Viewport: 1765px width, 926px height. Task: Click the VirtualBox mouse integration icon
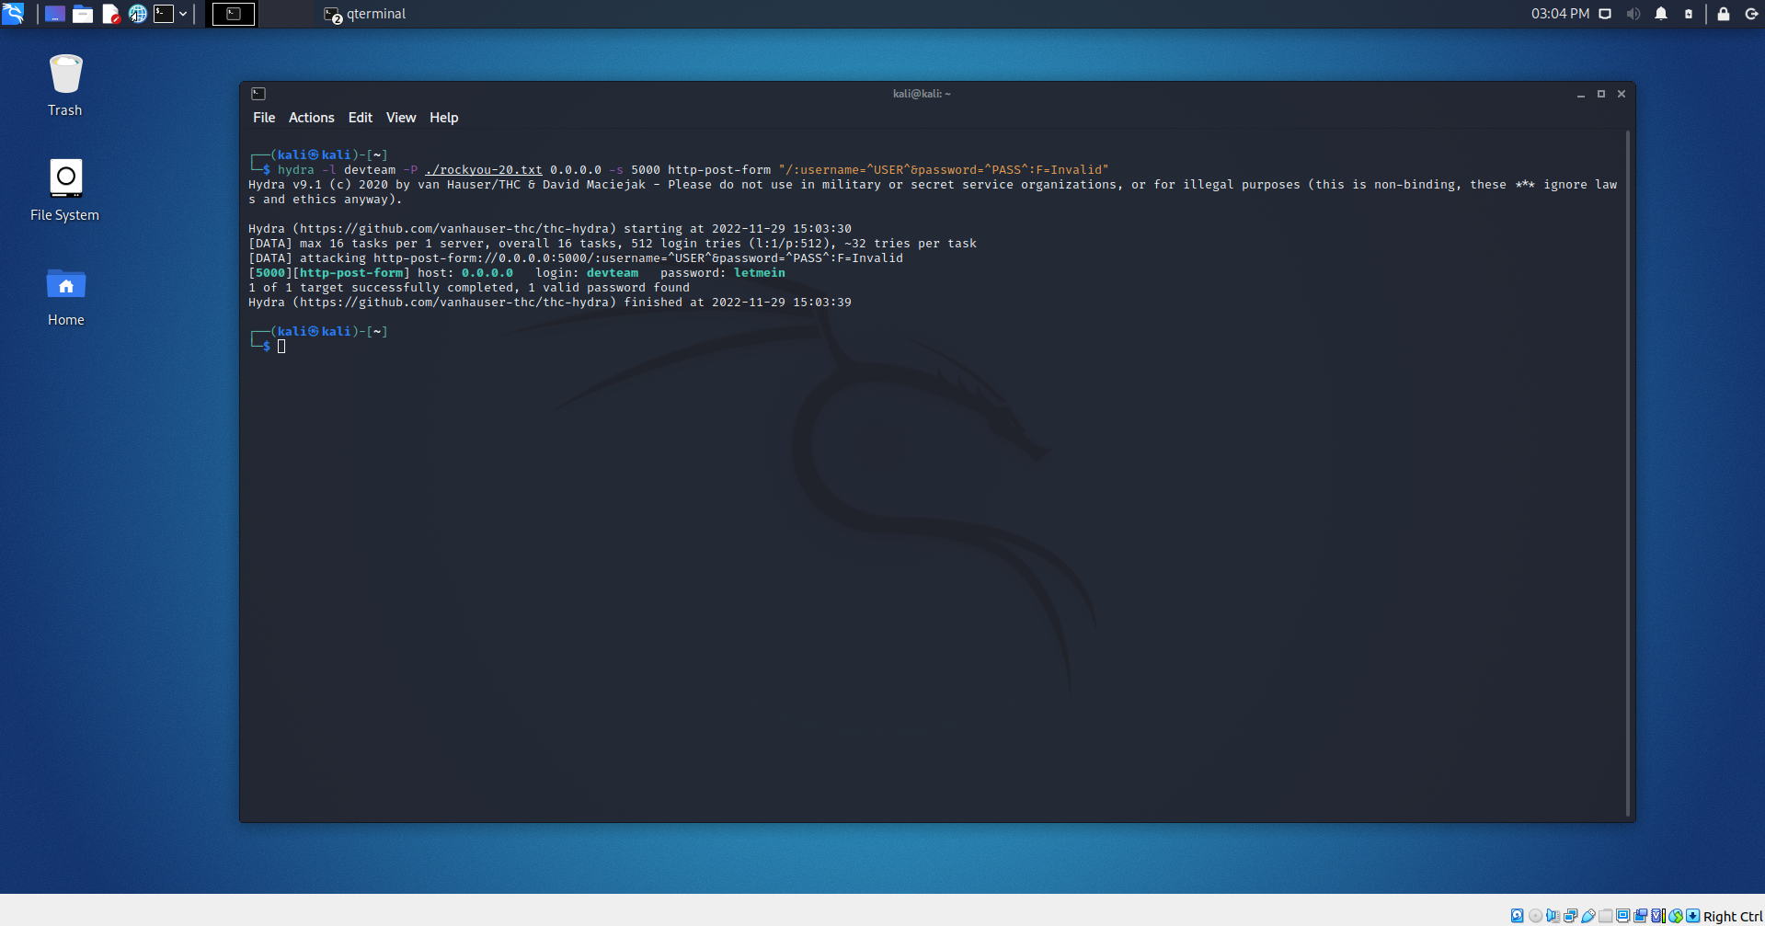tap(1676, 916)
